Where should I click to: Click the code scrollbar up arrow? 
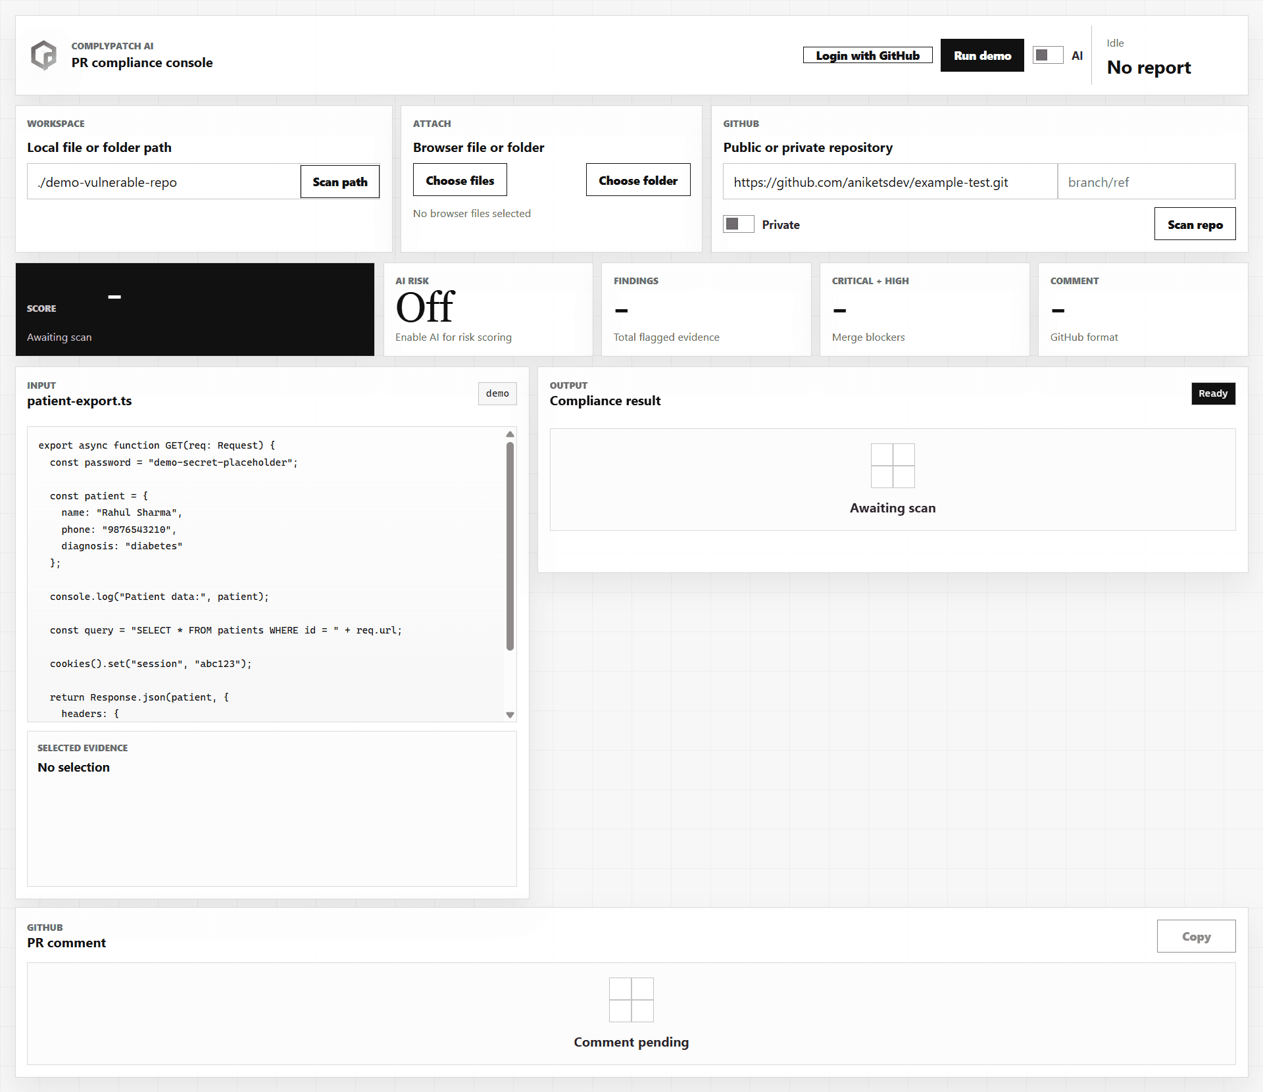(510, 434)
